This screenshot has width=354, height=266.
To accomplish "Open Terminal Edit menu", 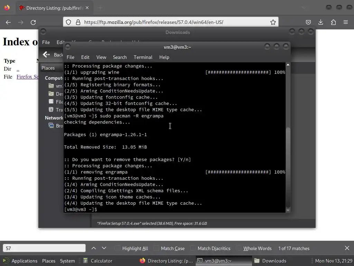I will pyautogui.click(x=85, y=57).
